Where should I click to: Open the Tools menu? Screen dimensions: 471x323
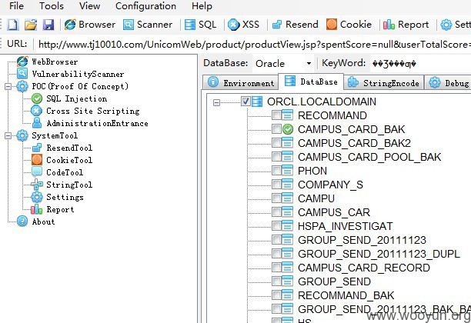tap(52, 6)
